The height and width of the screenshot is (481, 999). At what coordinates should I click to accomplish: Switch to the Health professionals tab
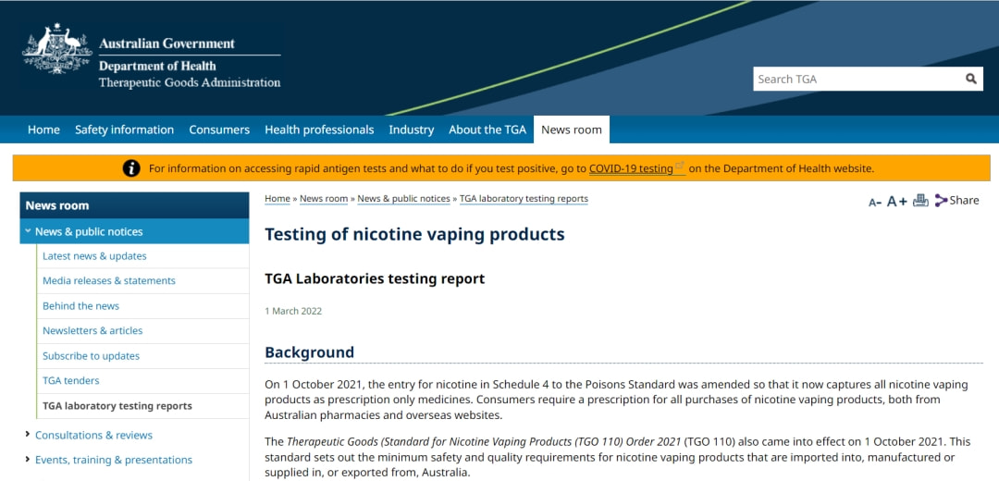pos(319,129)
